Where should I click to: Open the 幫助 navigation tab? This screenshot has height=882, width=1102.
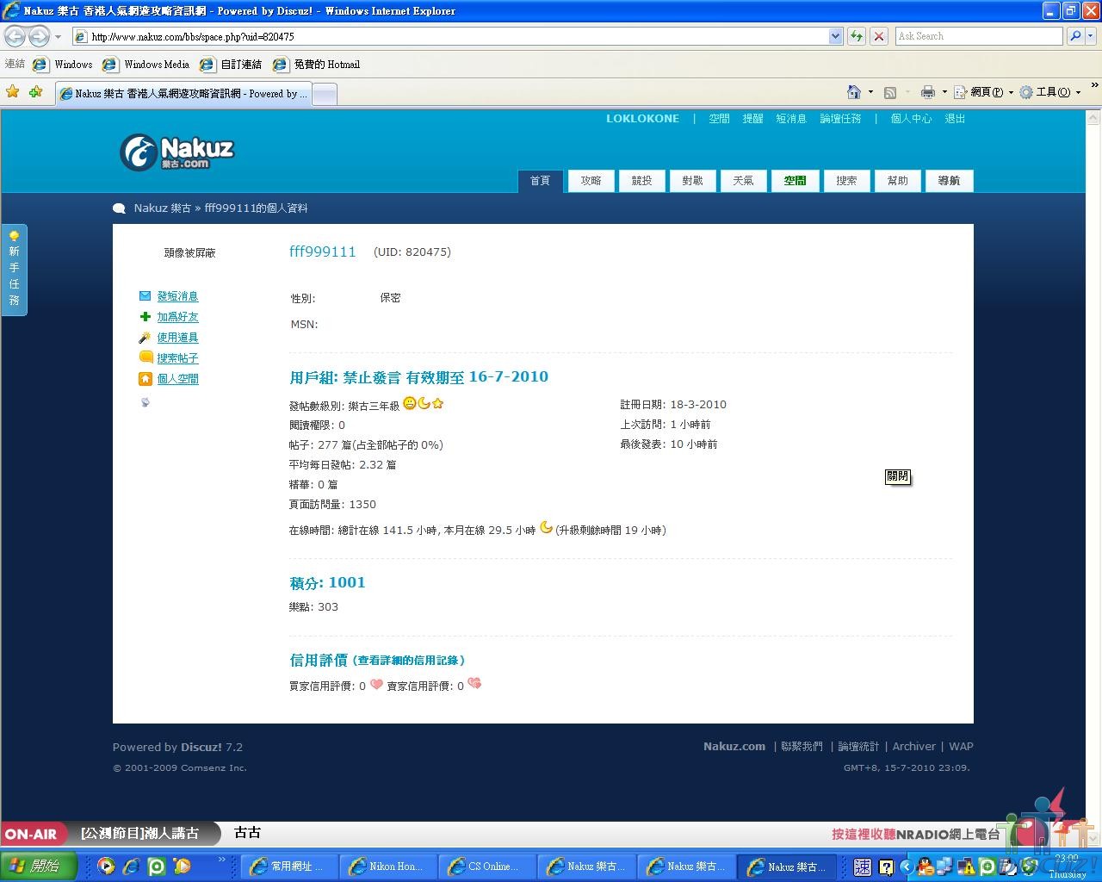897,181
